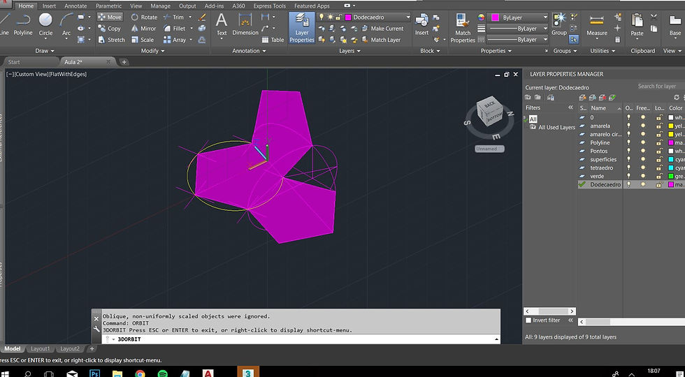Click the Erase tool in Modify panel

tap(202, 17)
